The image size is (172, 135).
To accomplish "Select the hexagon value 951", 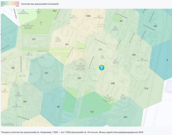I will (x=67, y=44).
